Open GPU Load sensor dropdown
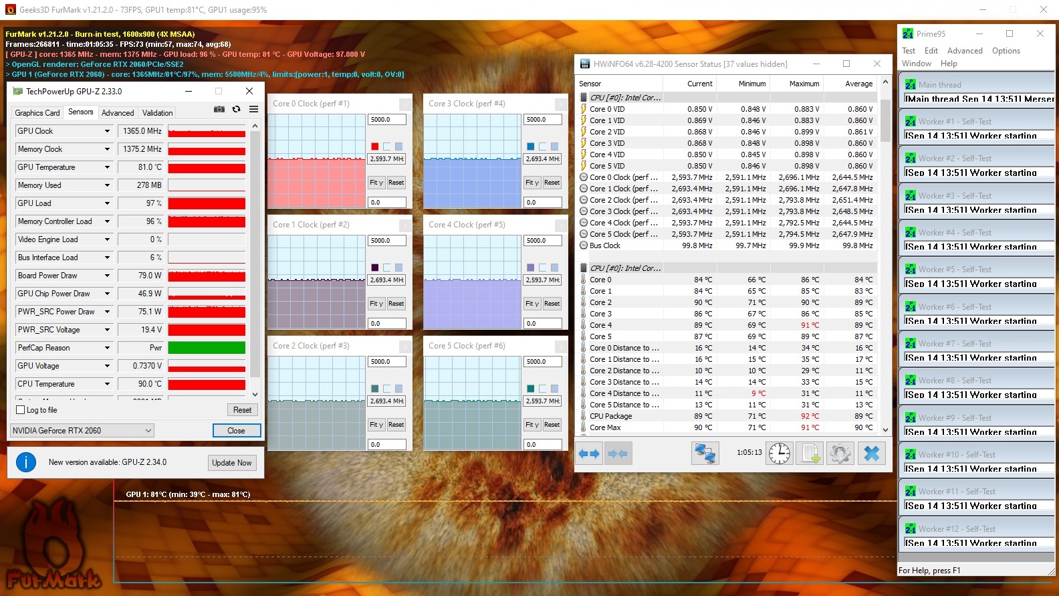Viewport: 1059px width, 596px height. coord(107,203)
